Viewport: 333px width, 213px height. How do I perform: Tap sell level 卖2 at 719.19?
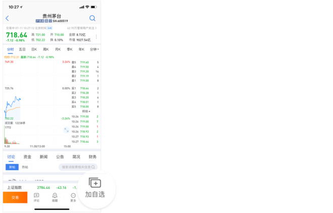[x=85, y=76]
